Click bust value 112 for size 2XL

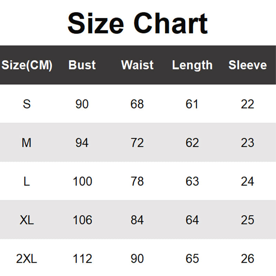82,258
